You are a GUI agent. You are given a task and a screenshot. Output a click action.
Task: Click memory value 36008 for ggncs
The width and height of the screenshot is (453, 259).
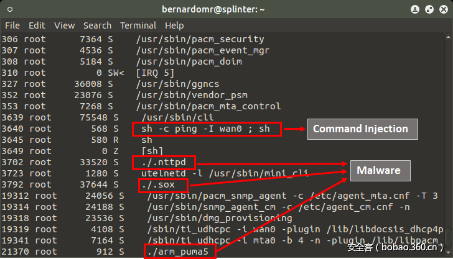(x=88, y=84)
